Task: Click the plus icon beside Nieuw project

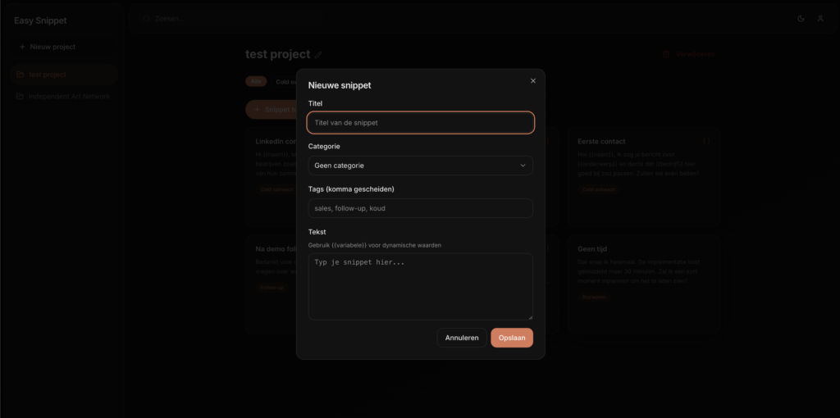Action: coord(22,47)
